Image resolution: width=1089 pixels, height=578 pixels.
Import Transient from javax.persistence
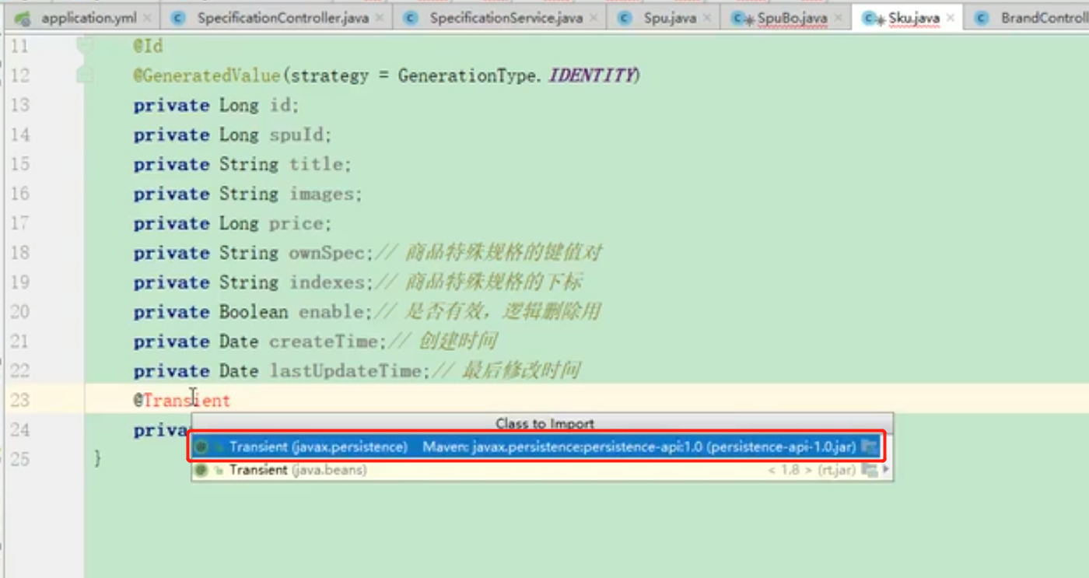pos(536,447)
